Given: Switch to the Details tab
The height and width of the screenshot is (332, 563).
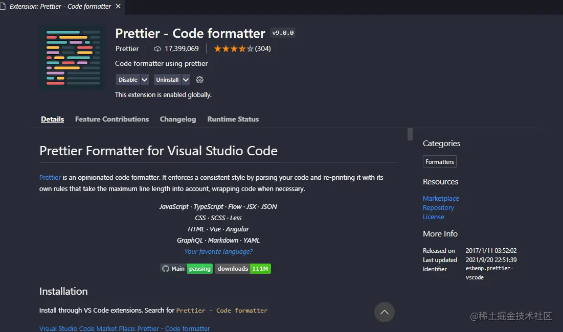Looking at the screenshot, I should (x=53, y=119).
